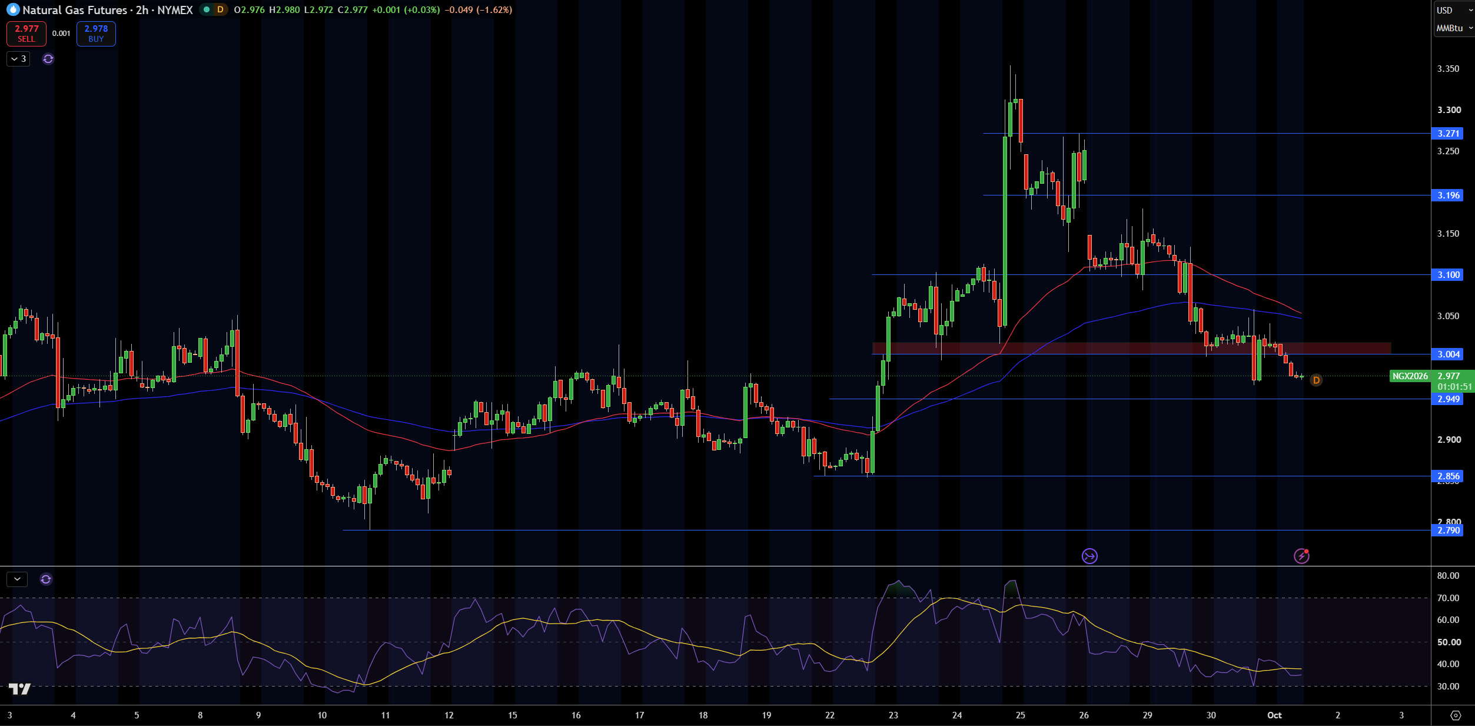Click the NGX2026 contract label
The width and height of the screenshot is (1475, 726).
pos(1410,376)
